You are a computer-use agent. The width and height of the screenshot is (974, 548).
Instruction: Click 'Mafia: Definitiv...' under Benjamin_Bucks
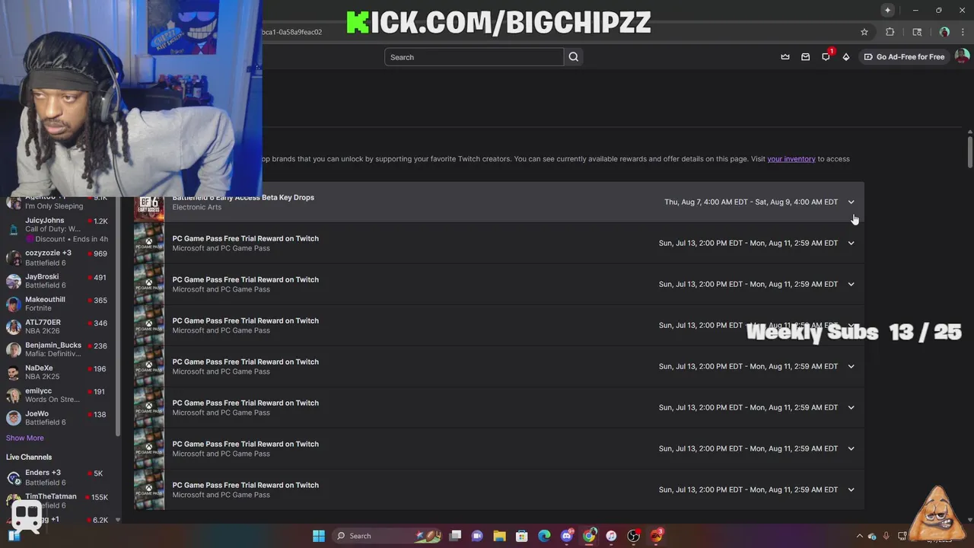[x=53, y=354]
